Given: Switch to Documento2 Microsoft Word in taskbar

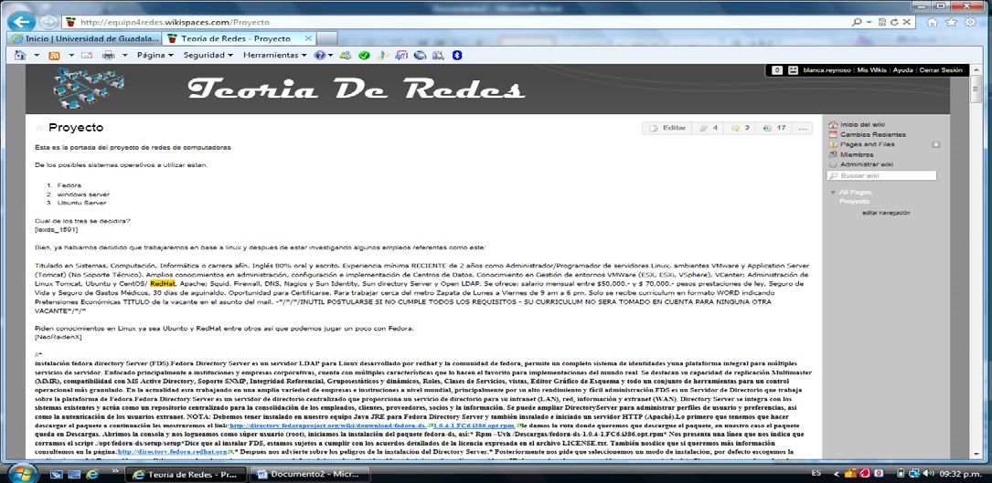Looking at the screenshot, I should (x=309, y=474).
